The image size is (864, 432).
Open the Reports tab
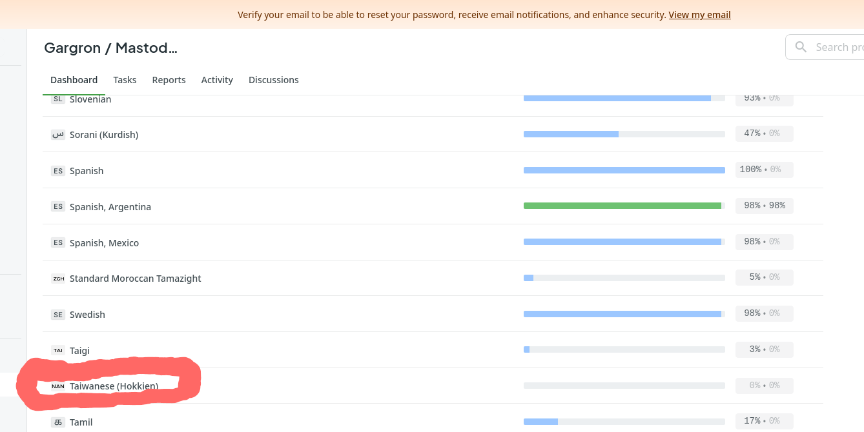pyautogui.click(x=169, y=80)
